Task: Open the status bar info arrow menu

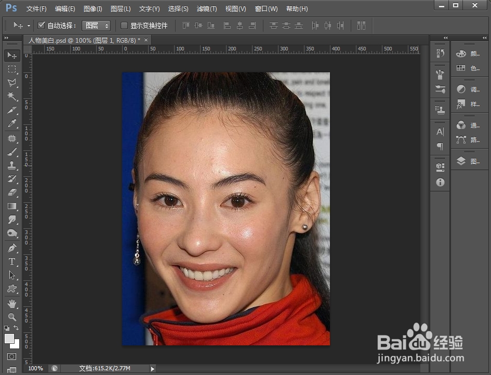Action: click(x=153, y=369)
